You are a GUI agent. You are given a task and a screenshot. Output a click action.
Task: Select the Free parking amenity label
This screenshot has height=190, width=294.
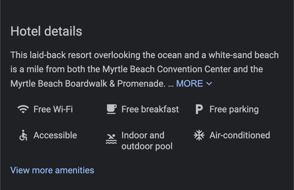[x=234, y=109]
